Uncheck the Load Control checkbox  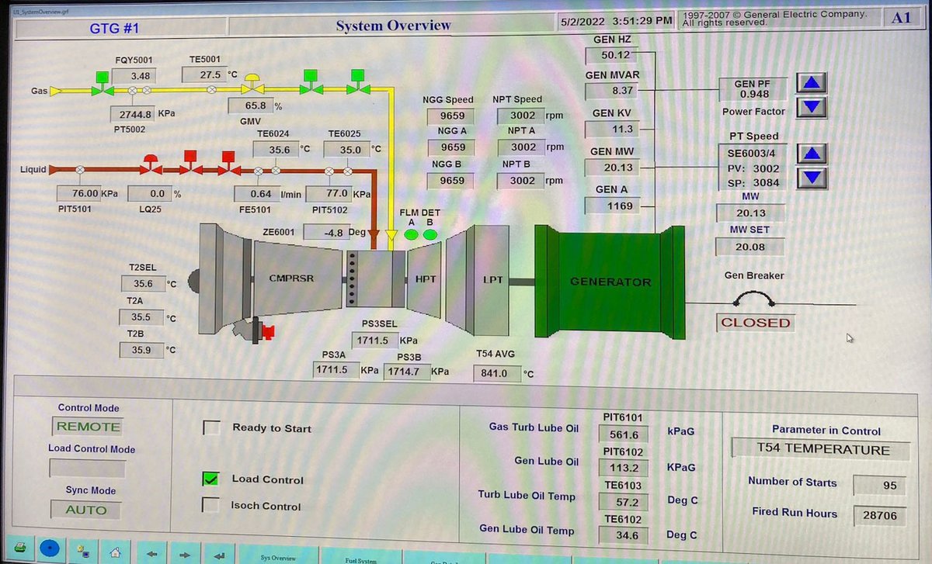(210, 479)
